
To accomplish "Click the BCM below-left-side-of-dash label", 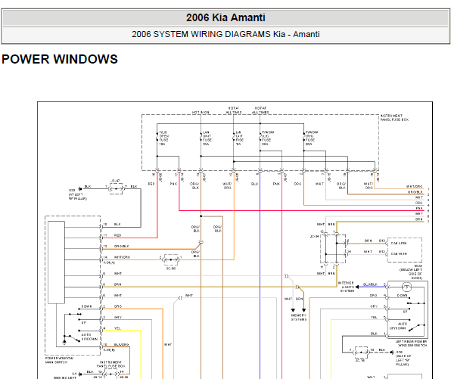I will pos(411,272).
